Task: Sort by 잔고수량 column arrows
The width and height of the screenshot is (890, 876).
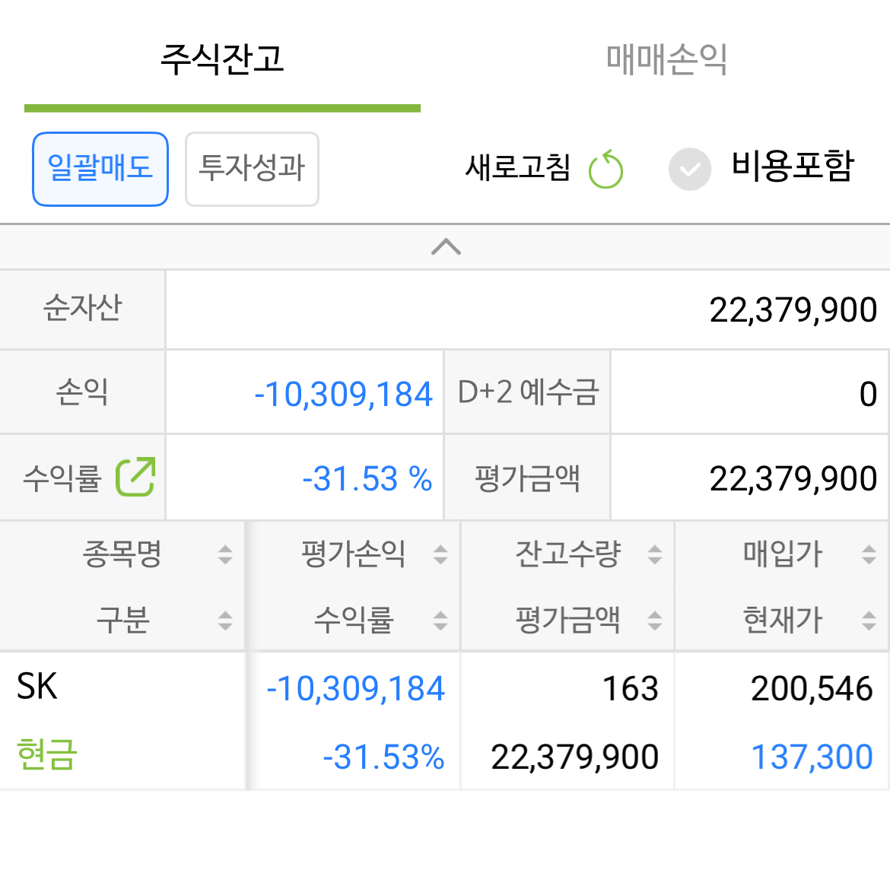Action: (x=654, y=554)
